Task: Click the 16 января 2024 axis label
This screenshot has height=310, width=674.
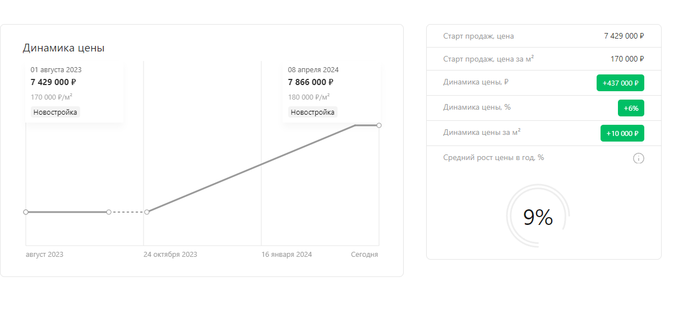Action: (287, 255)
